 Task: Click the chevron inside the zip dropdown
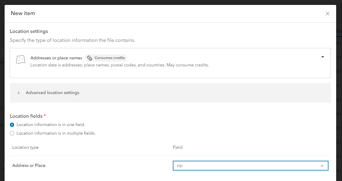[322, 166]
